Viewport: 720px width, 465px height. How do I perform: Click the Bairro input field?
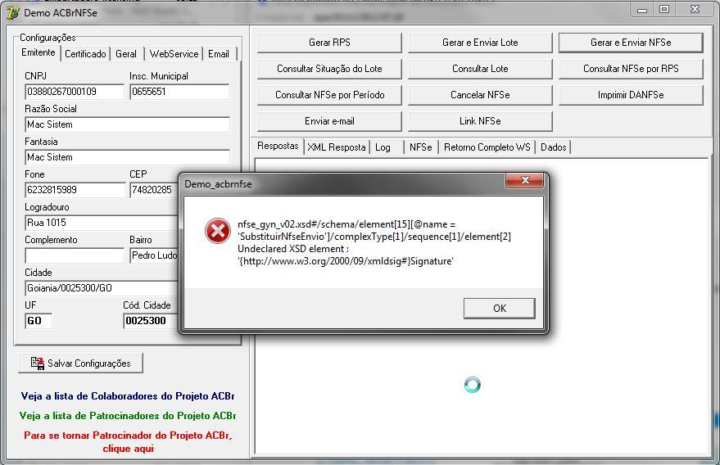[154, 255]
